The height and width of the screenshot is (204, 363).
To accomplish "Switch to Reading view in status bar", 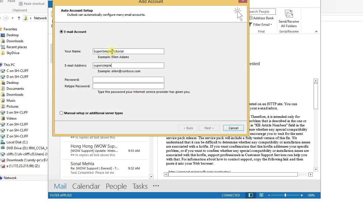I will [x=261, y=195].
